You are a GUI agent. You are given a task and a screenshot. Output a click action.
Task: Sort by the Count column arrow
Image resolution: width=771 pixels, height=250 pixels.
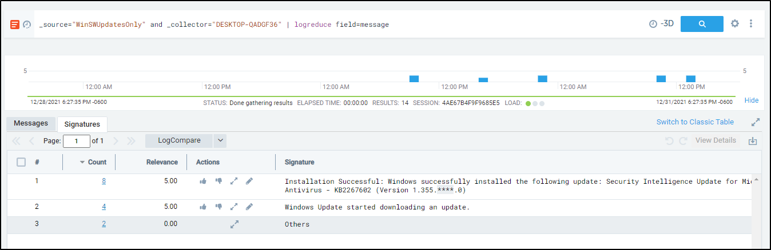[82, 163]
